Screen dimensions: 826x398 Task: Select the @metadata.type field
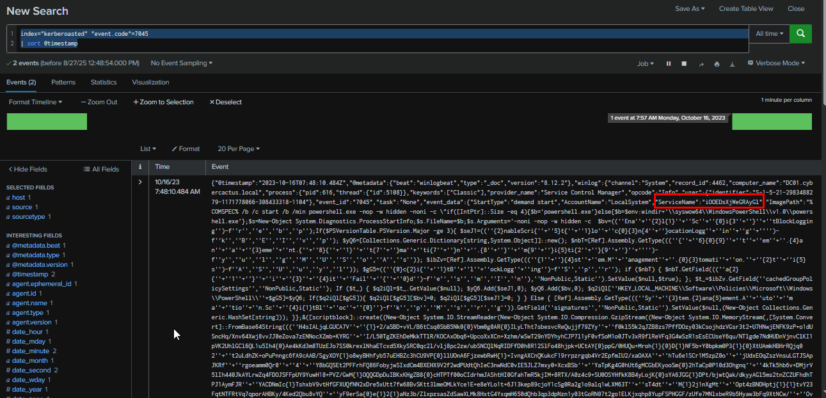tap(36, 255)
